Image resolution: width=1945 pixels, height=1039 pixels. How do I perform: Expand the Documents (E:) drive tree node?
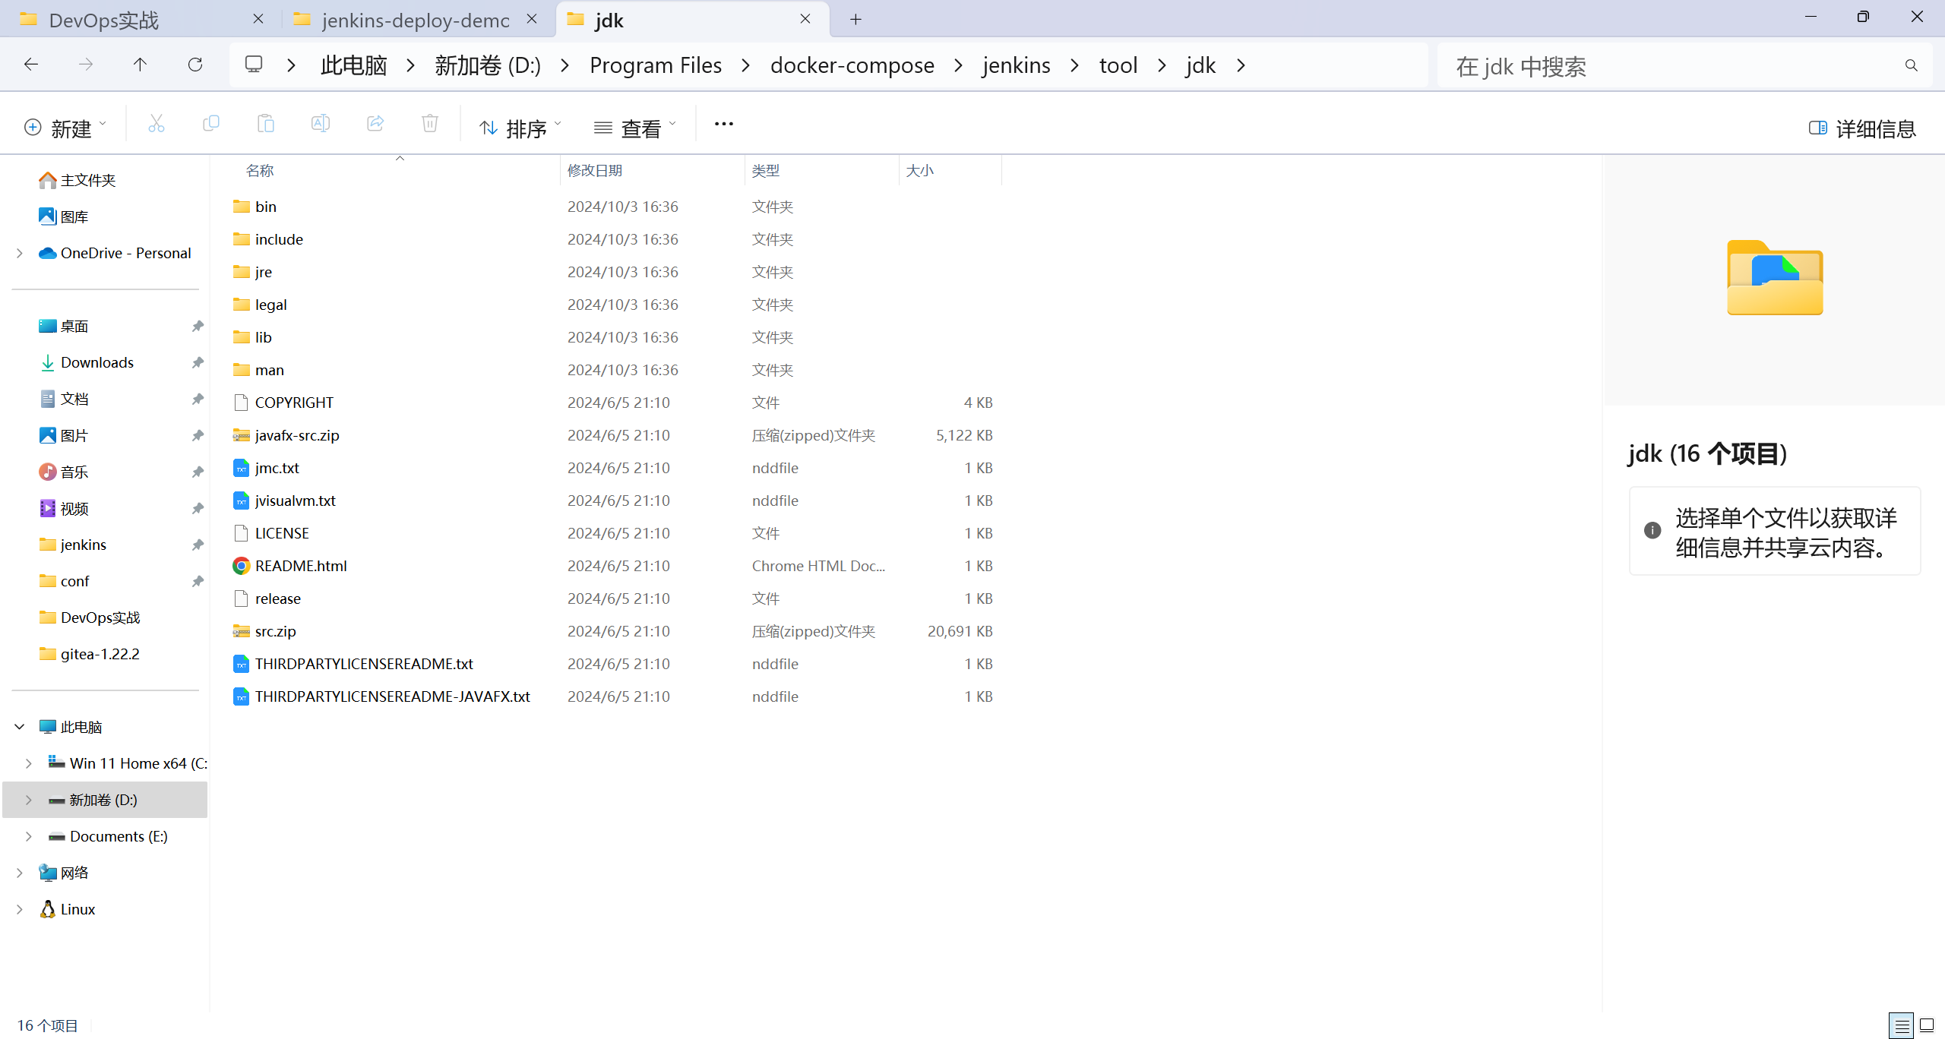[29, 836]
